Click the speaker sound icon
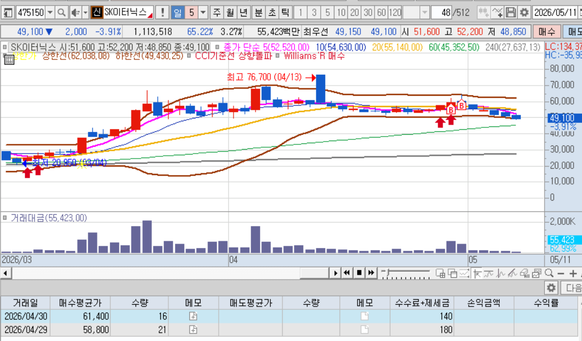Screen dimensions: 582x341 pos(75,12)
